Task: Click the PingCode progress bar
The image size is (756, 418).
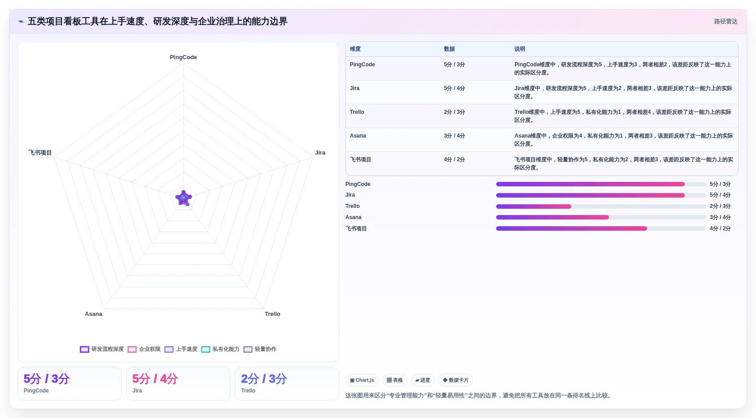Action: coord(601,184)
